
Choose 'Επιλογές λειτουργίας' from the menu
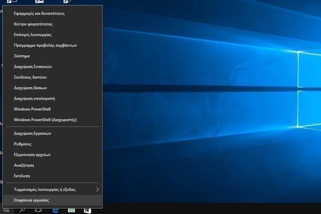click(52, 35)
